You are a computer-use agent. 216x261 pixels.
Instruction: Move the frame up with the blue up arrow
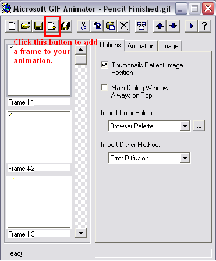pos(160,26)
